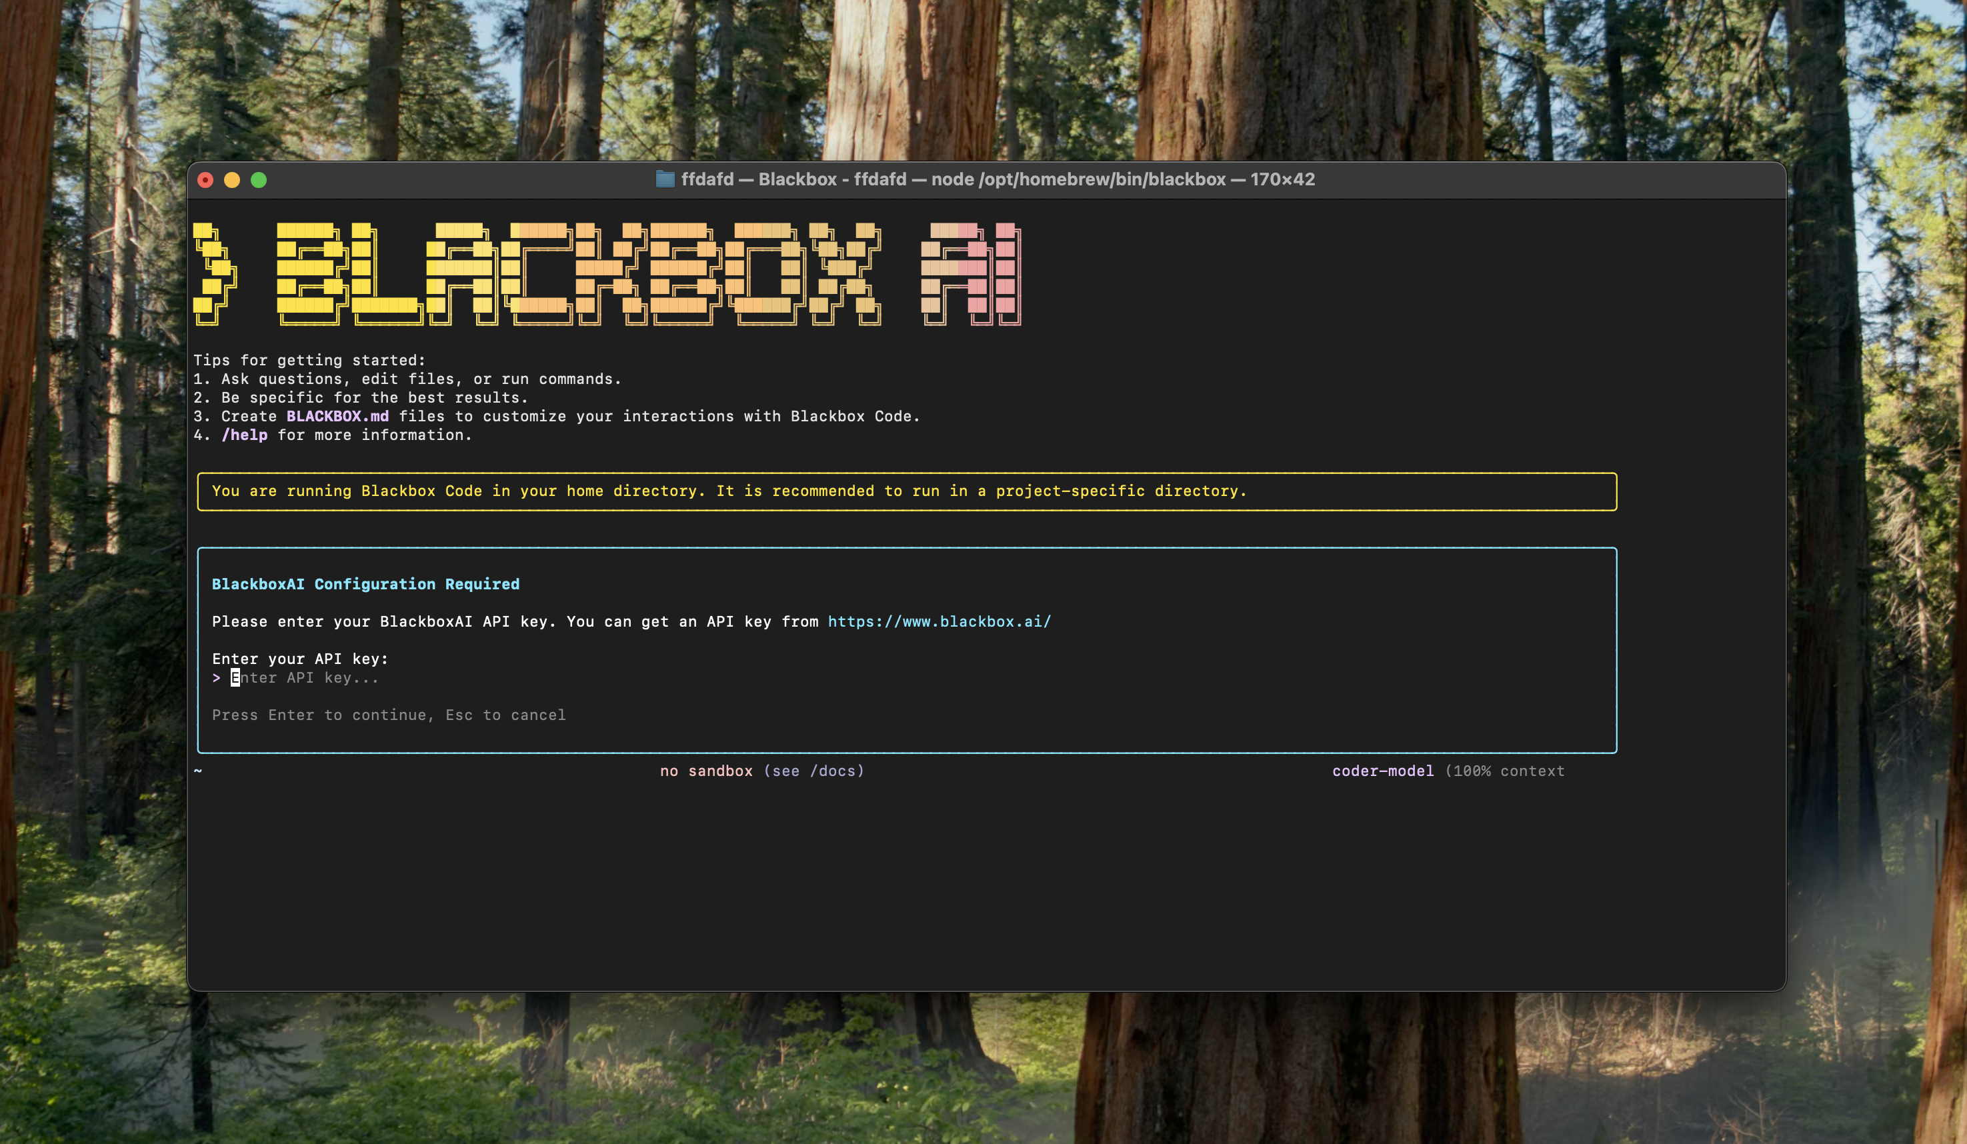This screenshot has width=1967, height=1144.
Task: Click the coder-model label in status line
Action: coord(1382,771)
